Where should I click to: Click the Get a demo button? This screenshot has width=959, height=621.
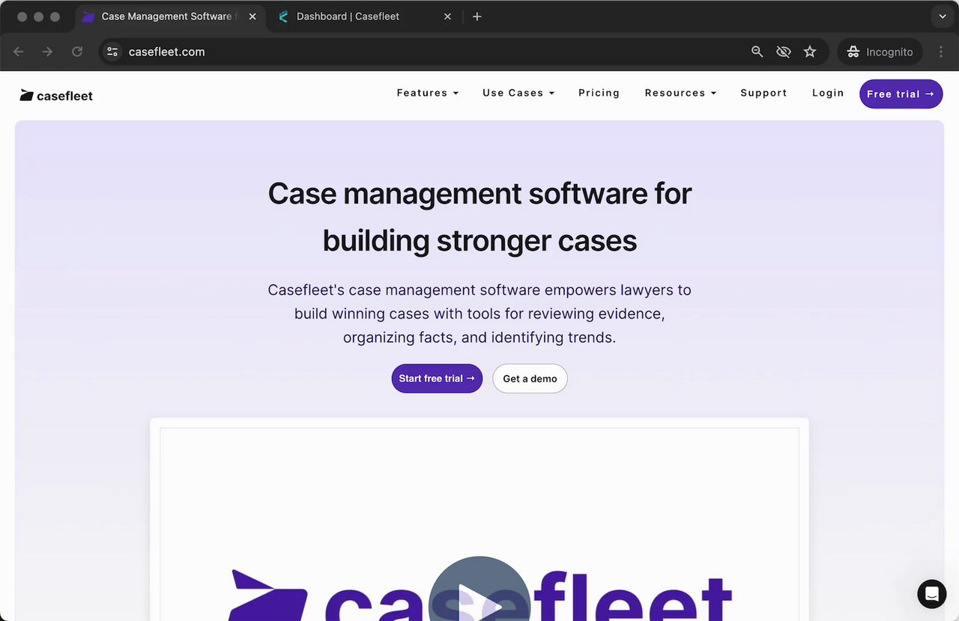530,379
